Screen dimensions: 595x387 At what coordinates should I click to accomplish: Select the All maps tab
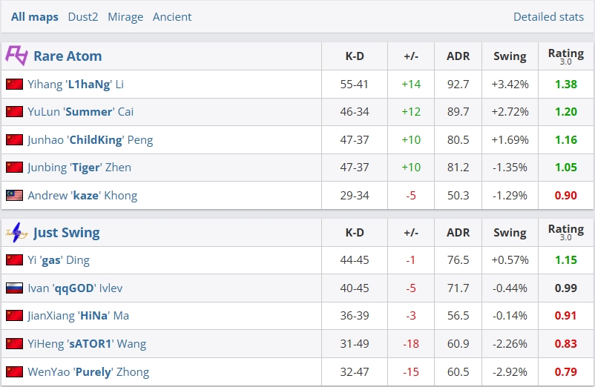(35, 16)
